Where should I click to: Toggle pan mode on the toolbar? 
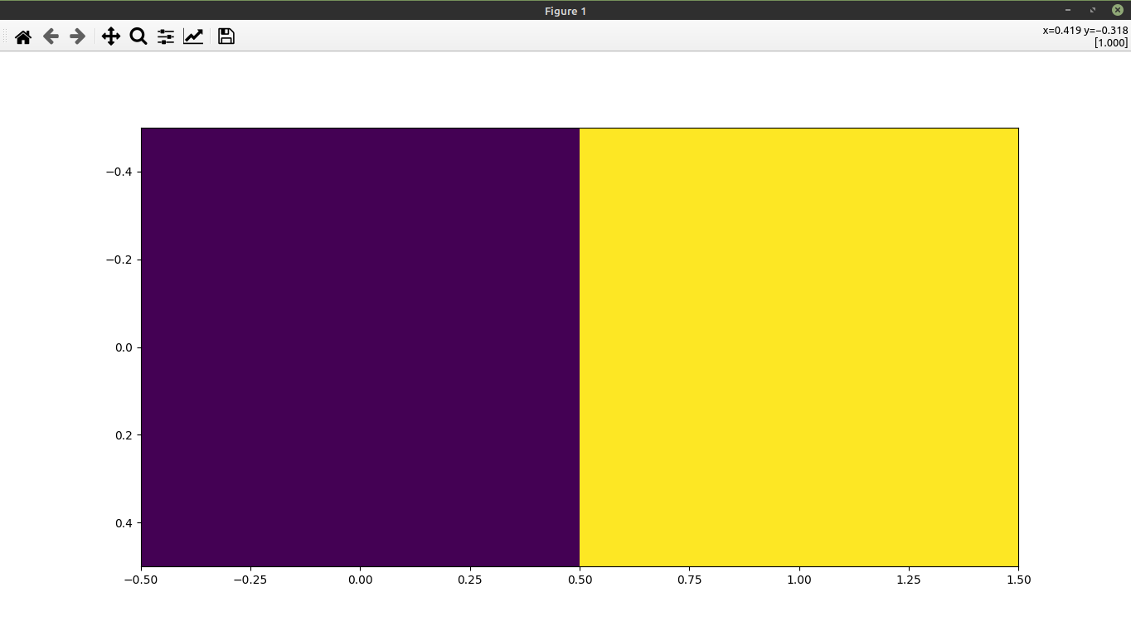[111, 36]
